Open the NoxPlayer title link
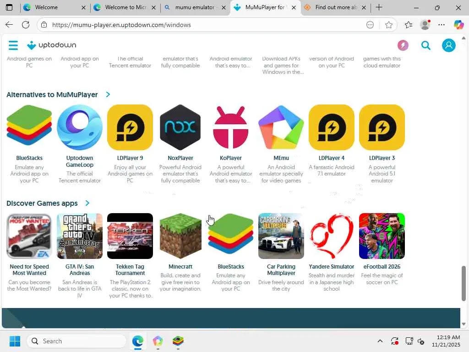Screen dimensions: 469x352 point(180,158)
